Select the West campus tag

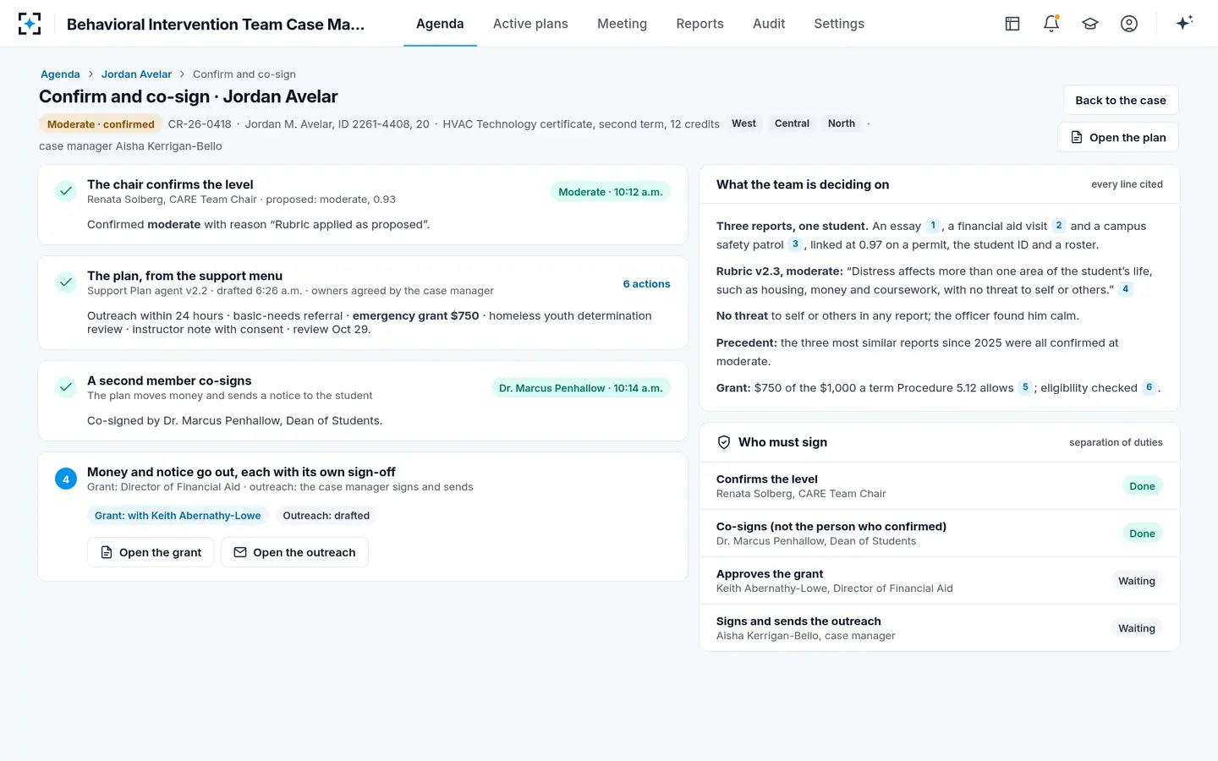point(743,123)
